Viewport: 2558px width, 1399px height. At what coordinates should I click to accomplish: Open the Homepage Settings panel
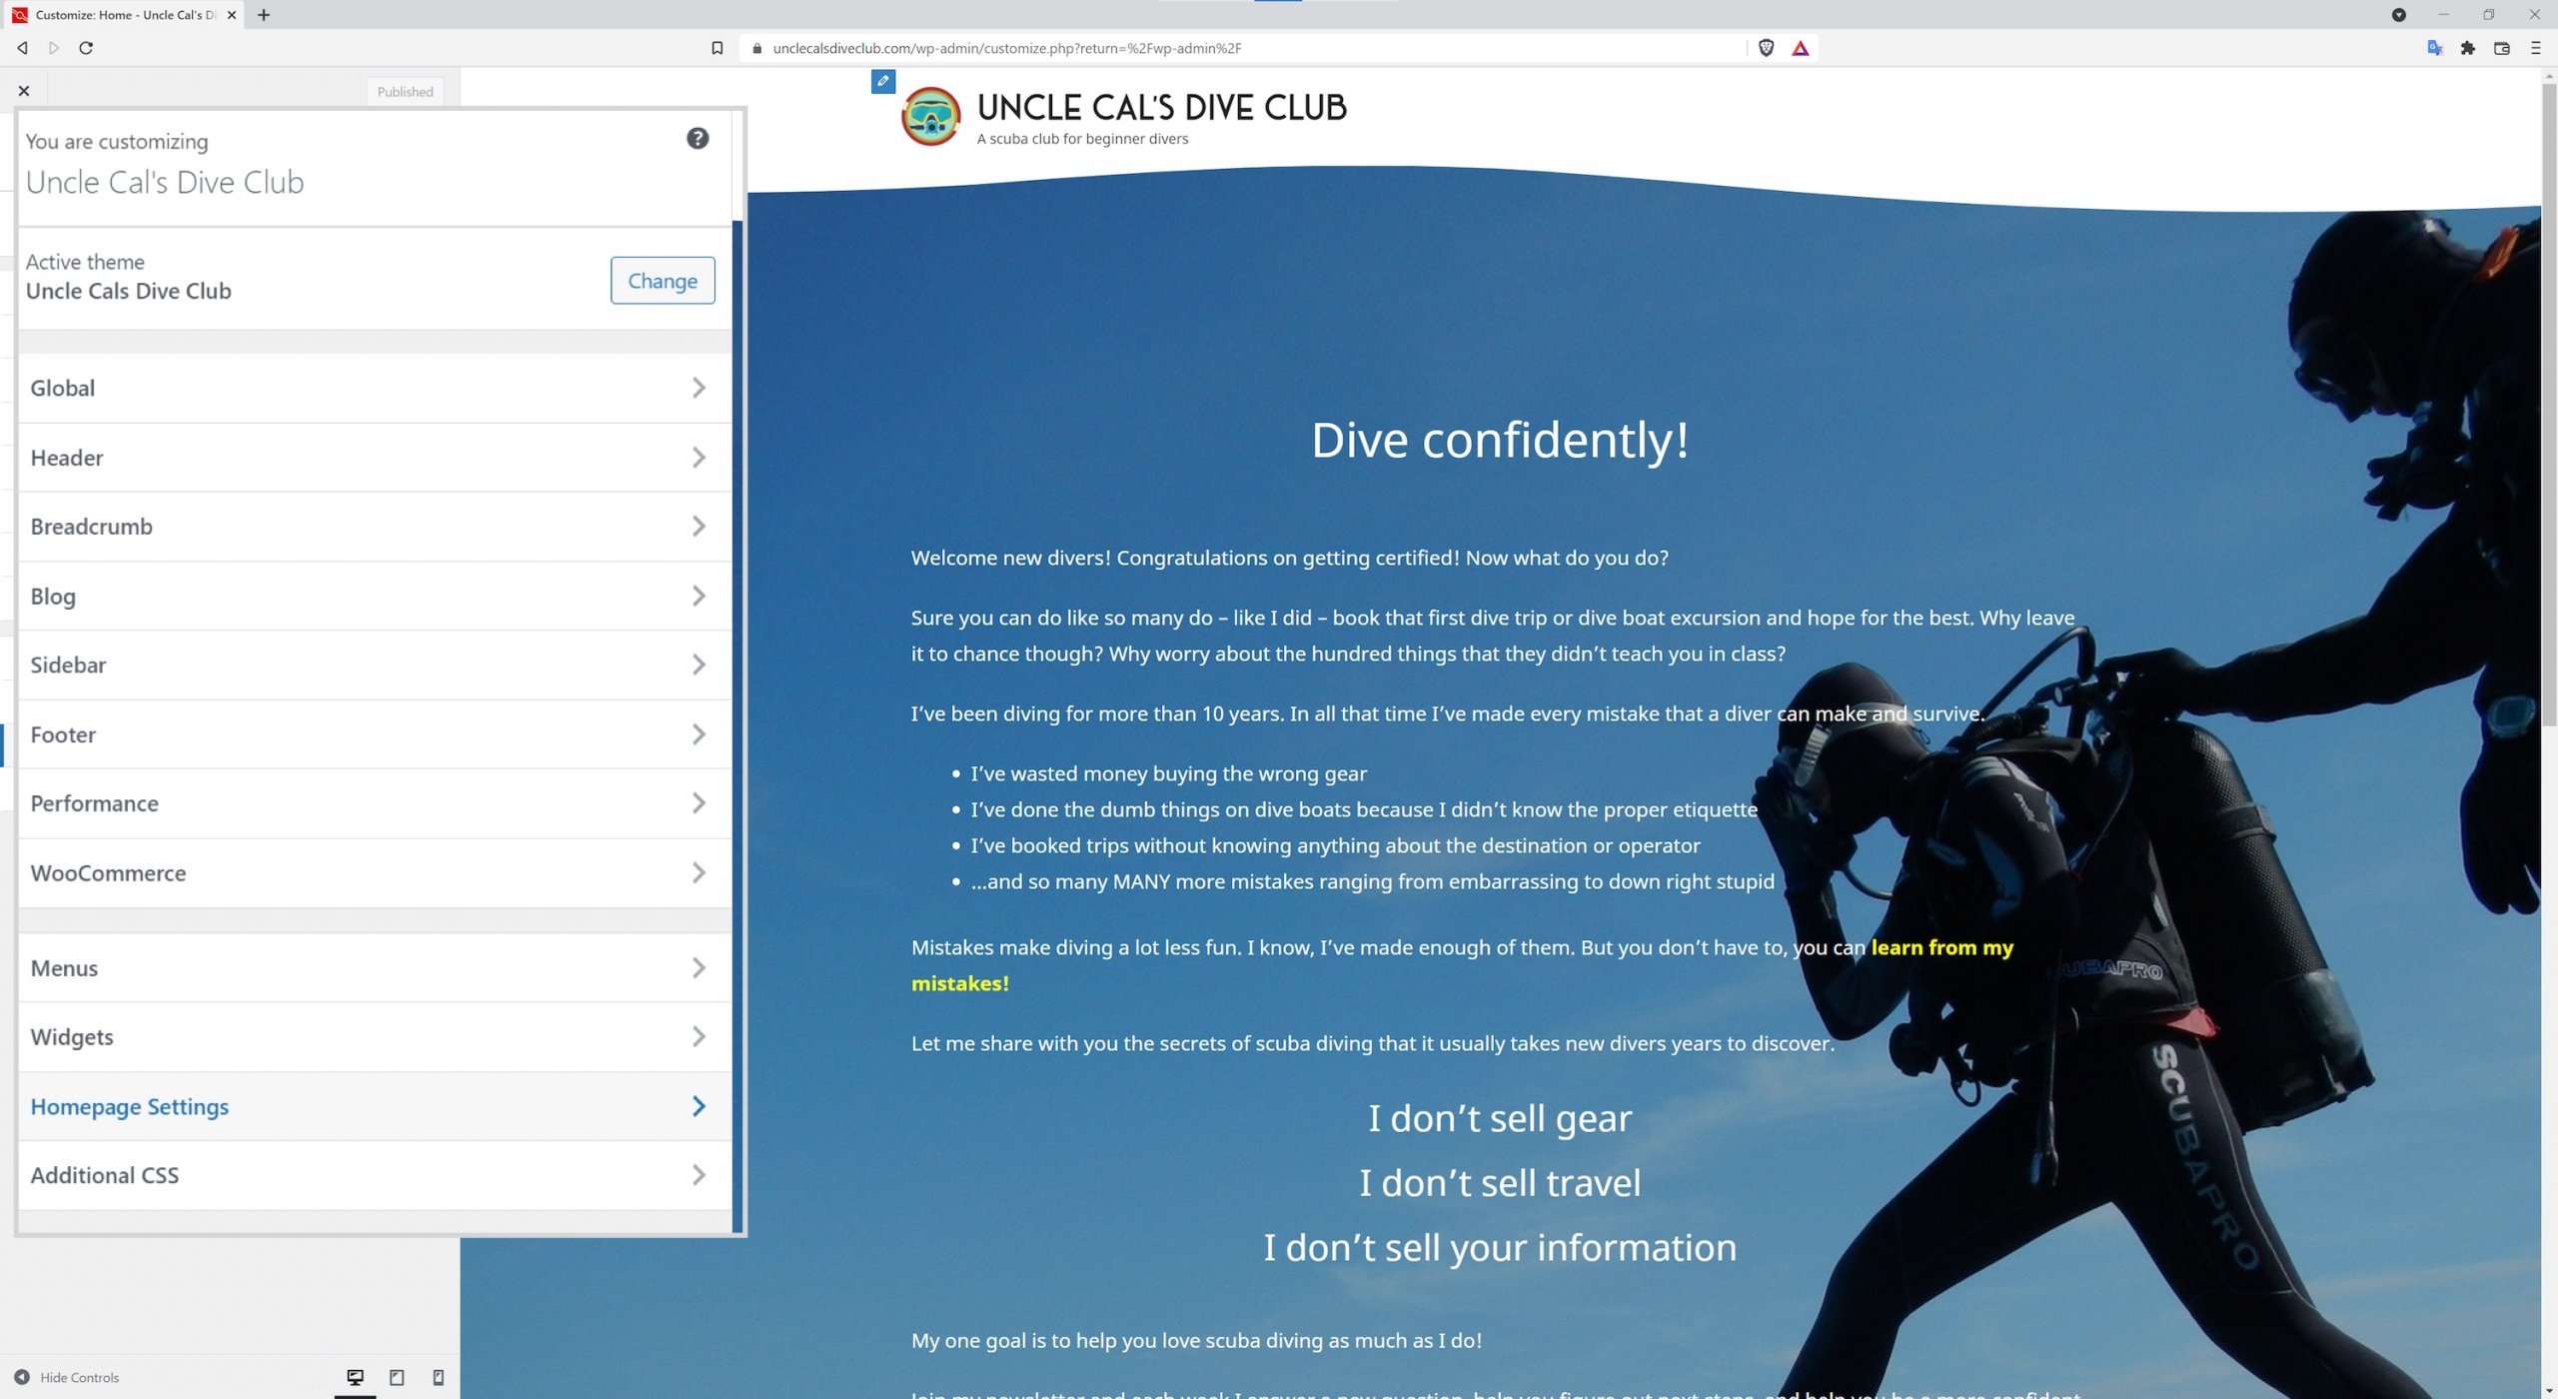click(375, 1106)
